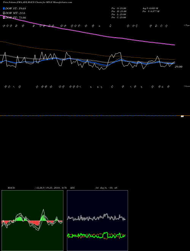Click the 'Pre V: 0.377 M' volume text
The width and height of the screenshot is (190, 251).
(x=151, y=11)
